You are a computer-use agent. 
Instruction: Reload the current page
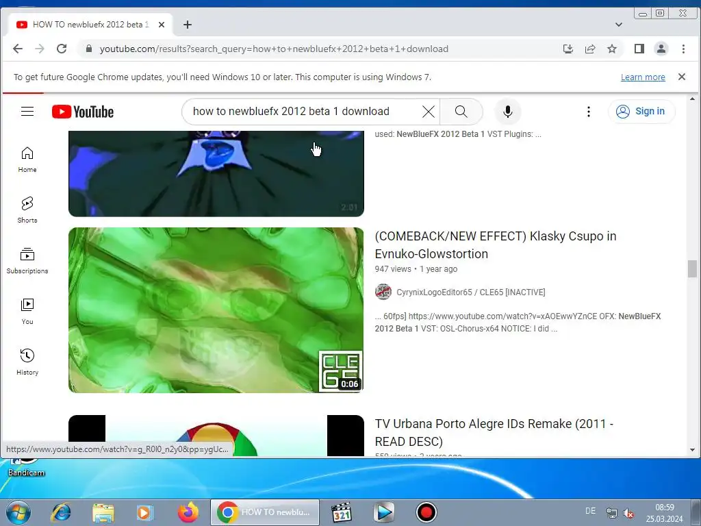pos(62,49)
